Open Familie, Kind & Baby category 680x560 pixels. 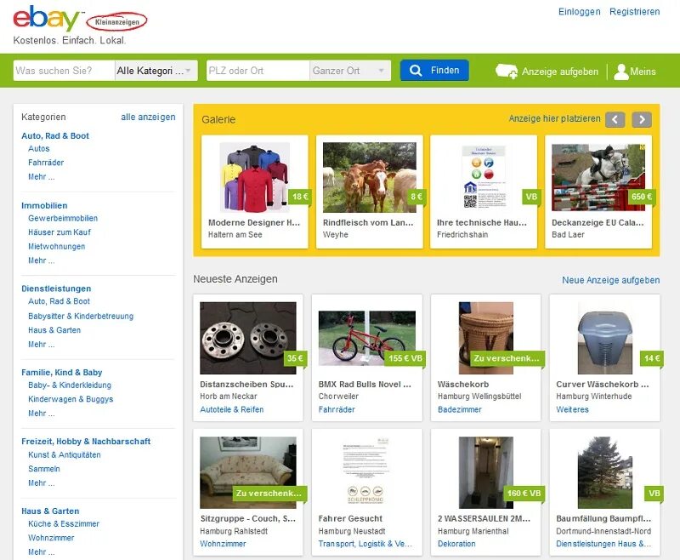61,373
